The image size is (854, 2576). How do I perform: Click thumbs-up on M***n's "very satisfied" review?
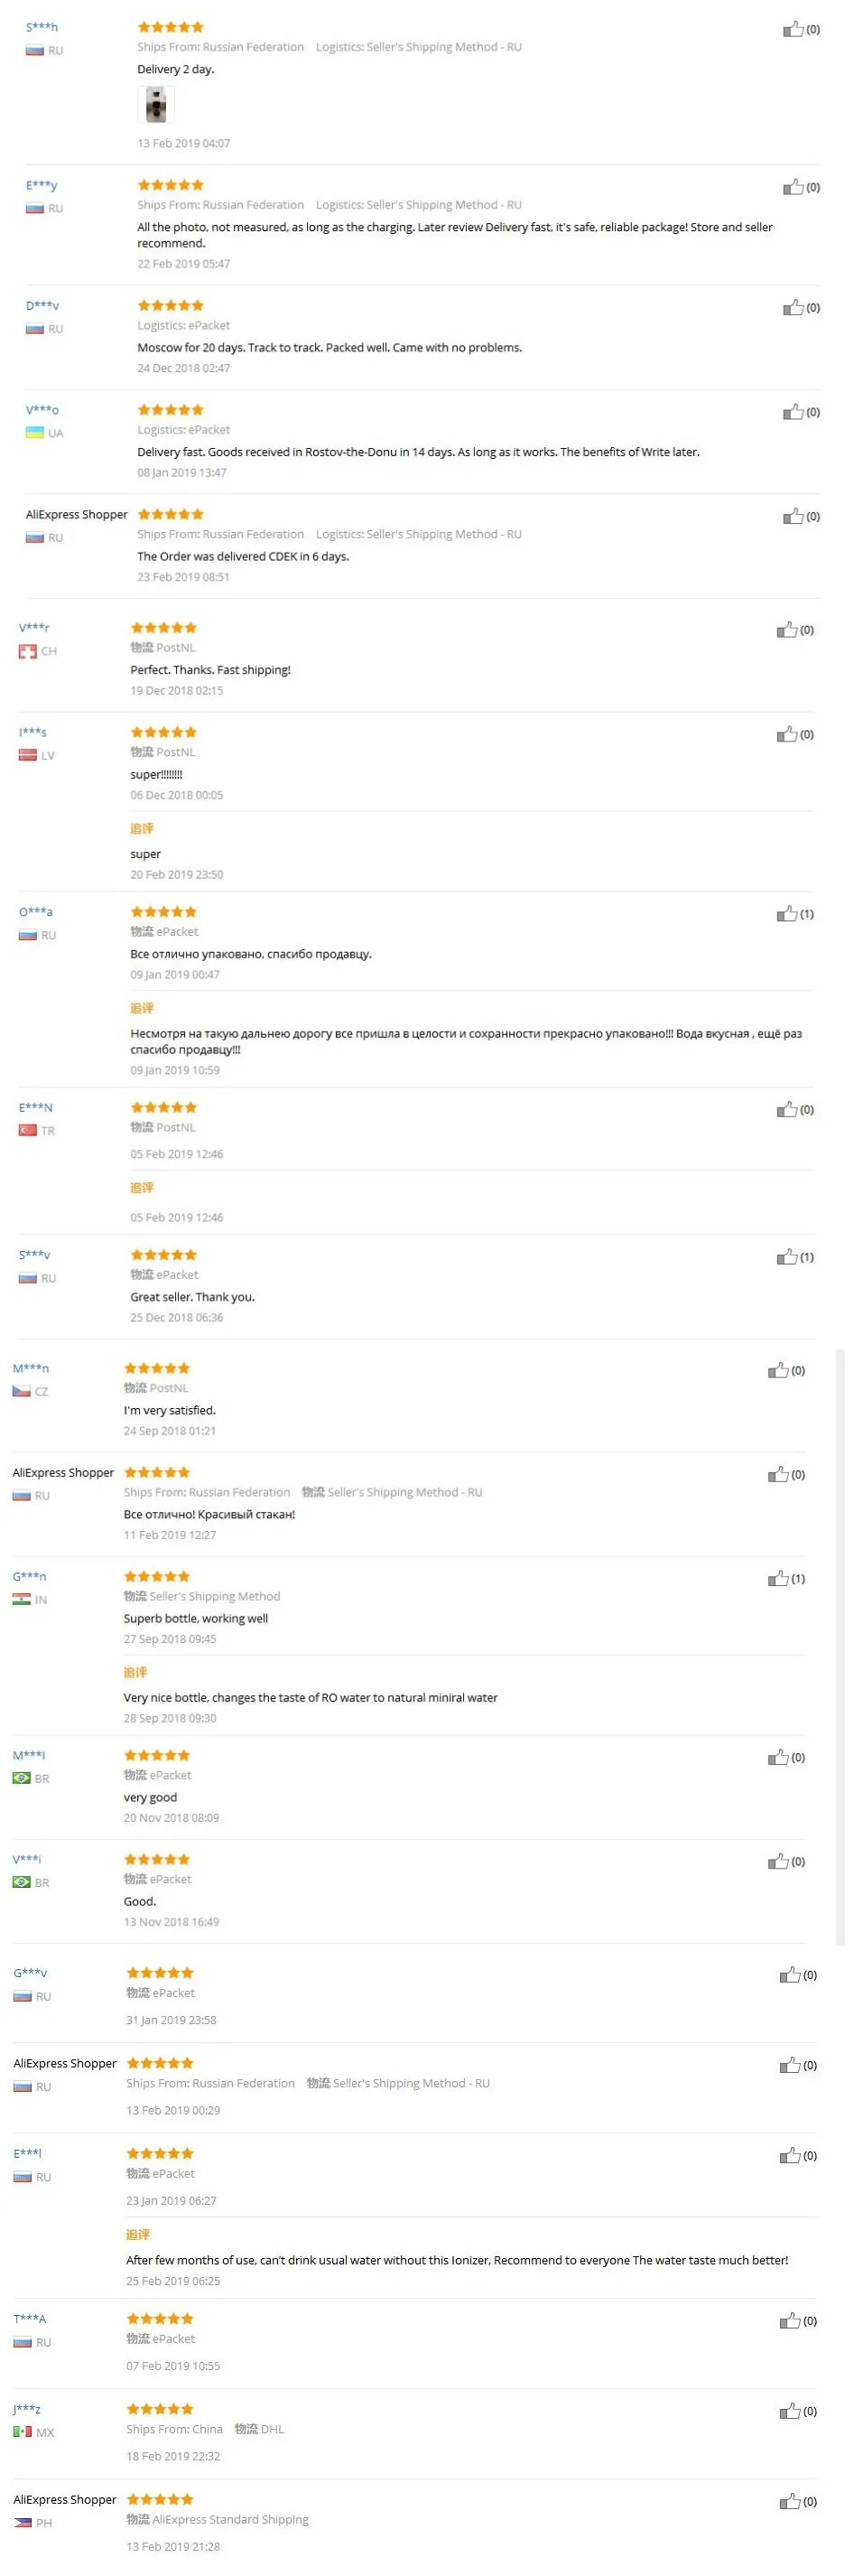pos(777,1371)
